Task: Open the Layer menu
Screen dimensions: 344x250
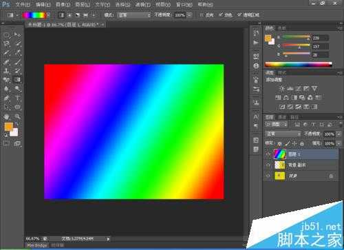Action: click(x=83, y=4)
